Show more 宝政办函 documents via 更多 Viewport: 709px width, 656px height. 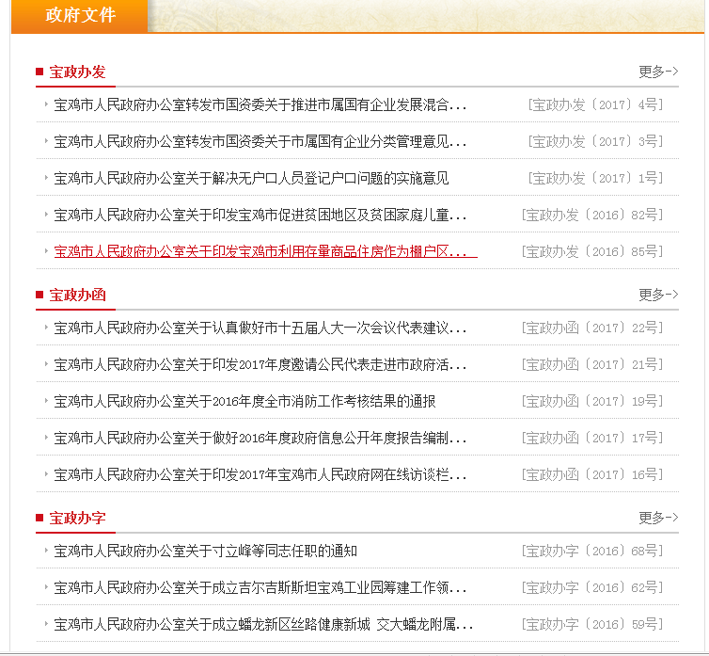pos(658,295)
